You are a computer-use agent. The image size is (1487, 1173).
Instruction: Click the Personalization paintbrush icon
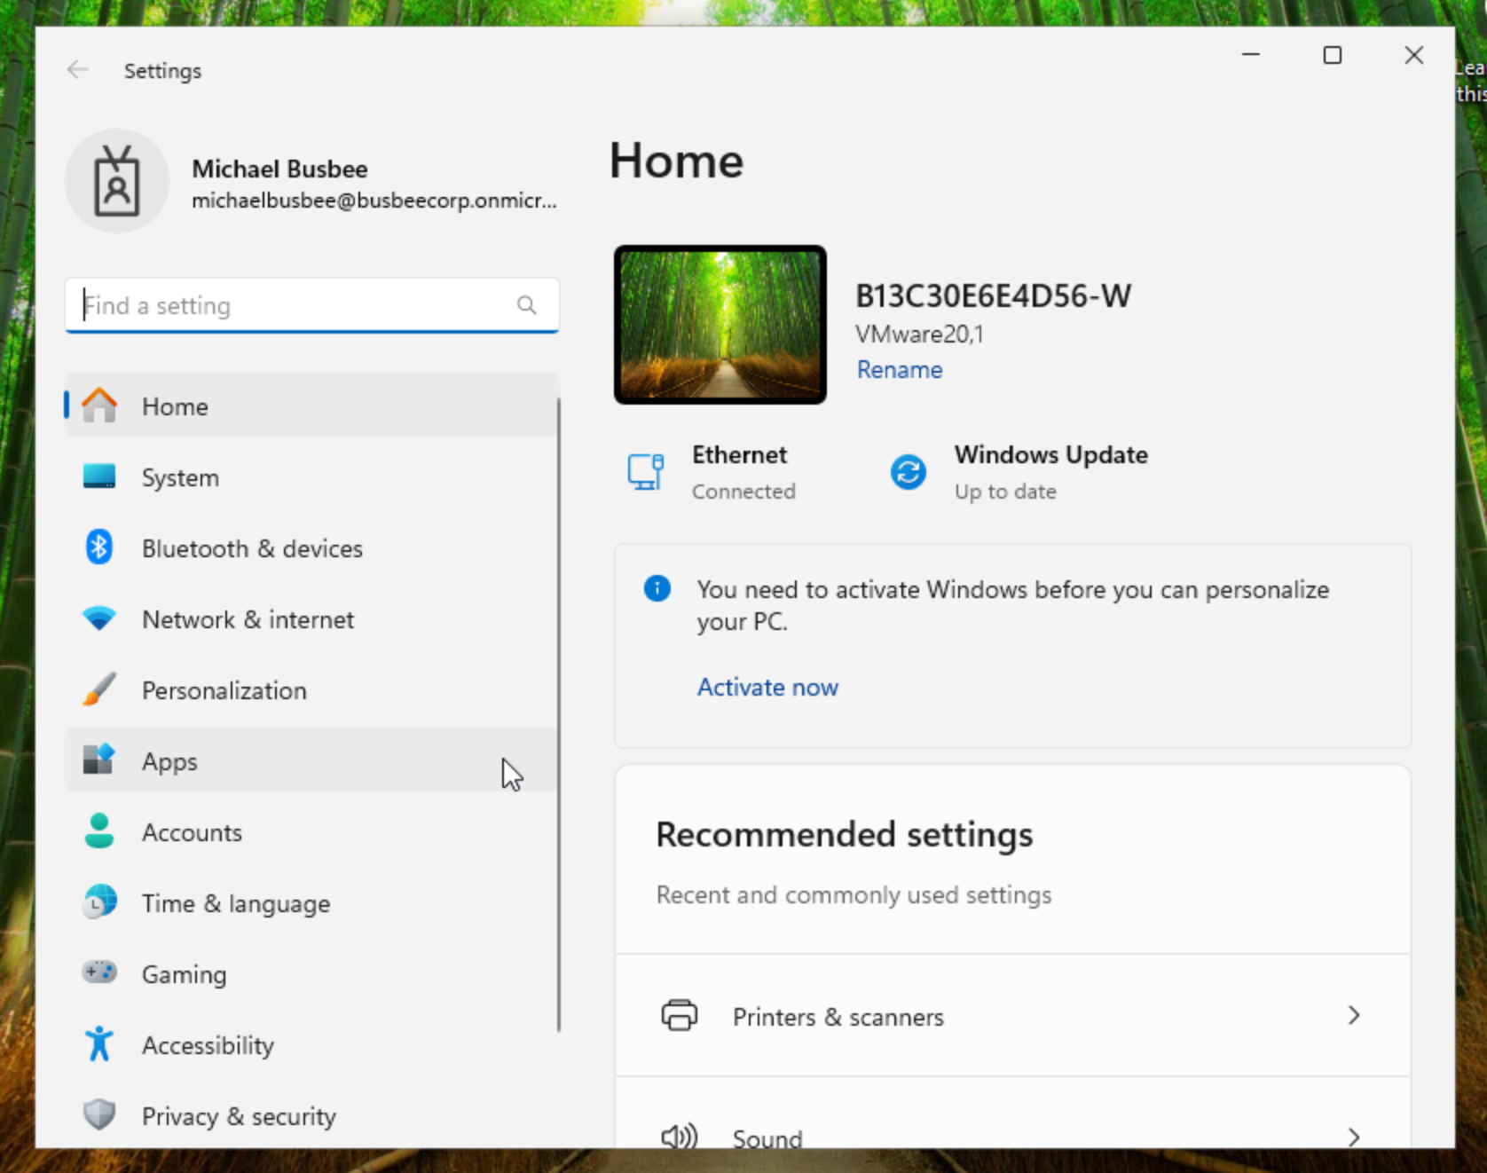[x=100, y=689]
